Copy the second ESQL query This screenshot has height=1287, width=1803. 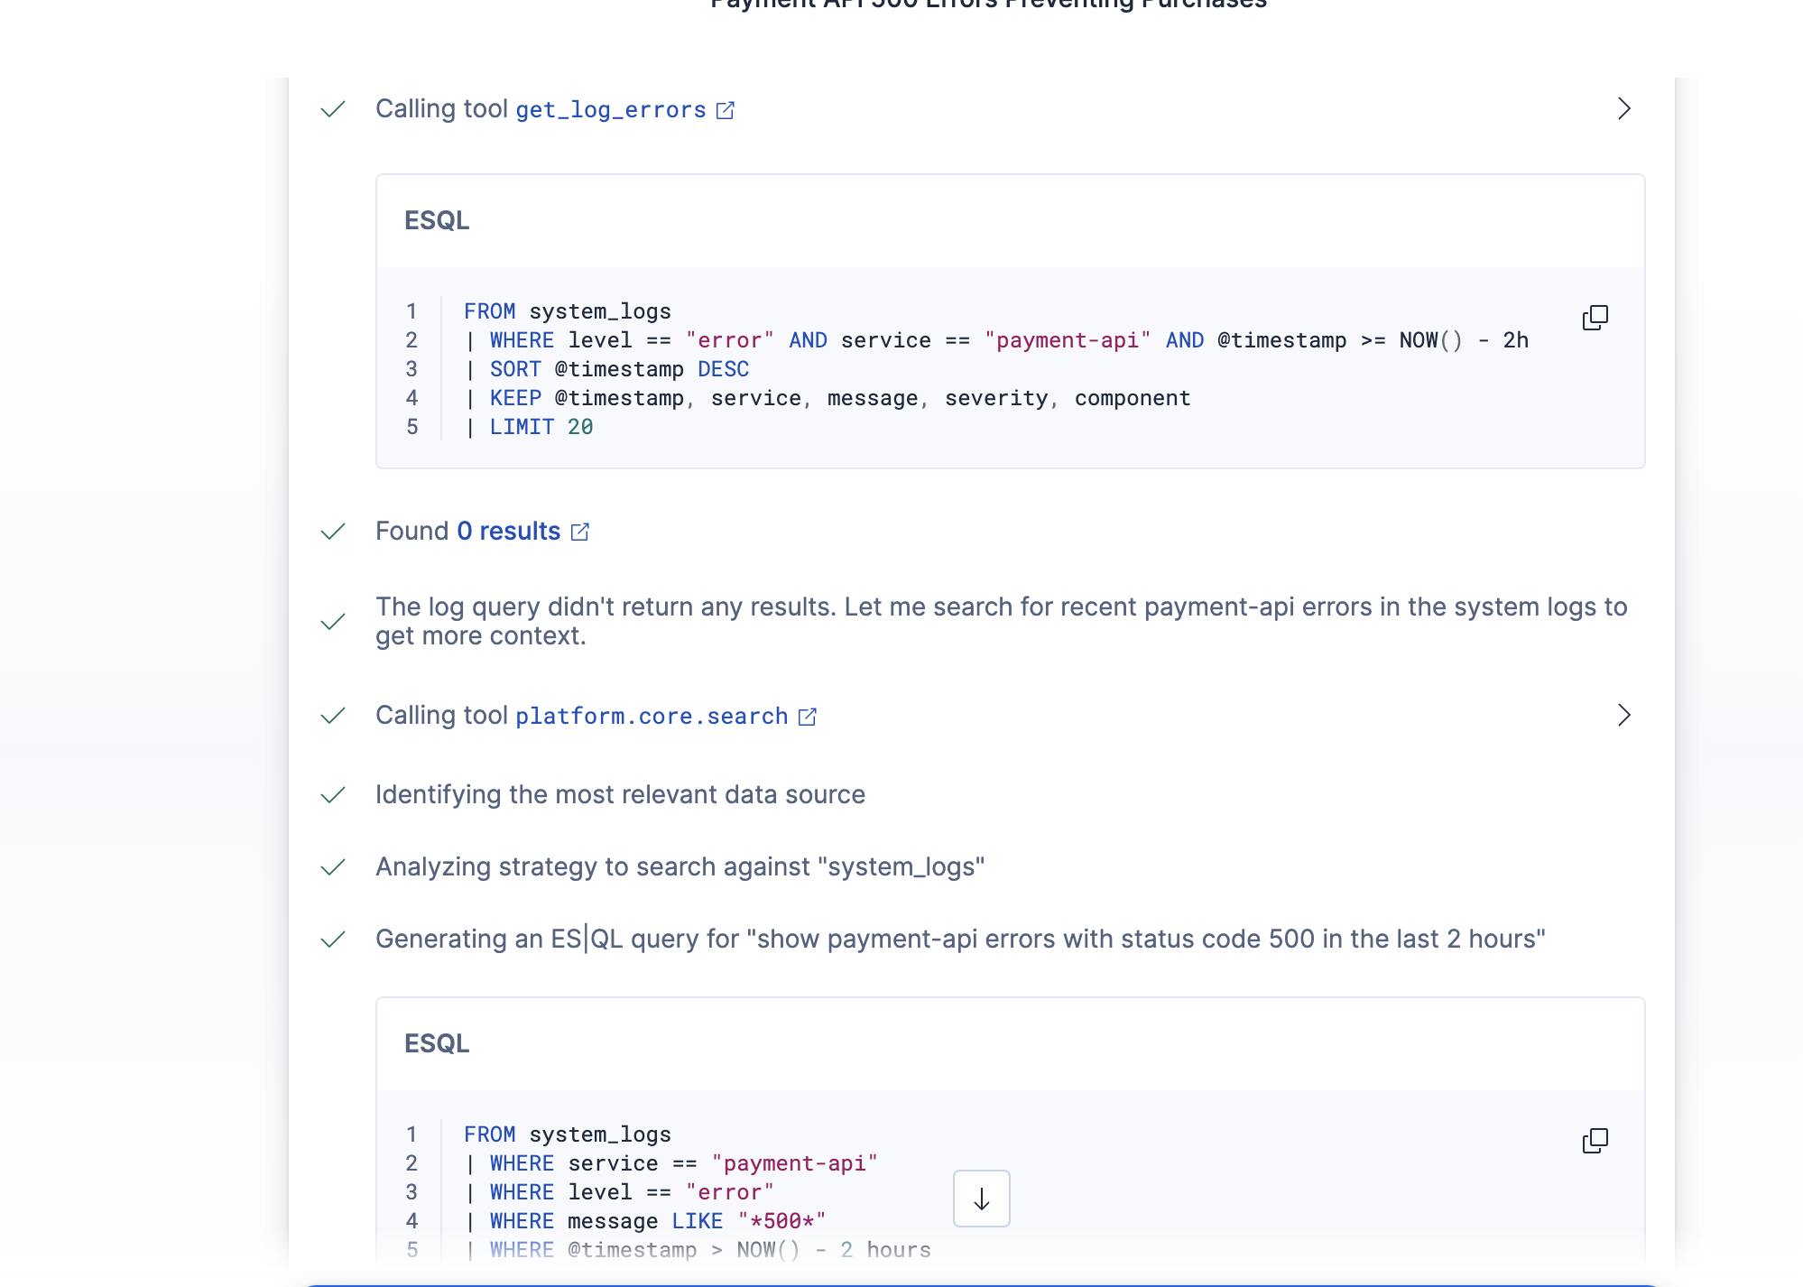point(1595,1141)
